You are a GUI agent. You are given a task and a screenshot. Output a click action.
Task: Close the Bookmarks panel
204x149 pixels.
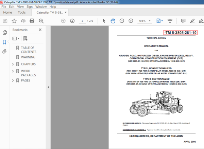[x=40, y=30]
